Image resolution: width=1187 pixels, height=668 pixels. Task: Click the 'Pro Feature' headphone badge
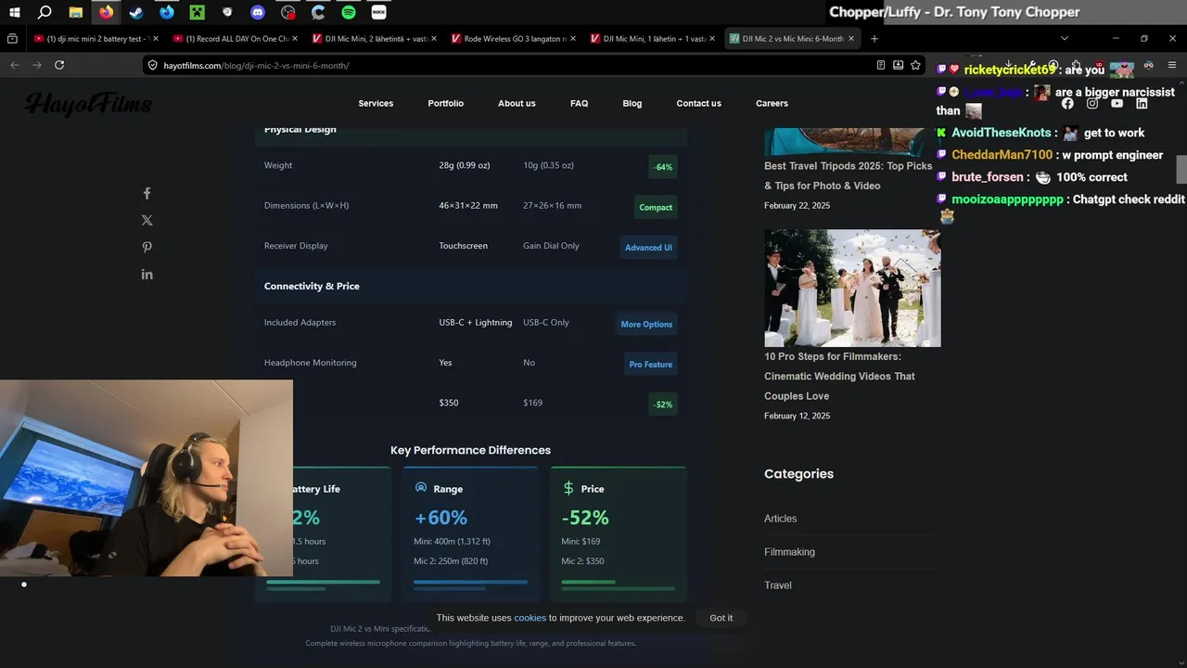[x=651, y=364]
